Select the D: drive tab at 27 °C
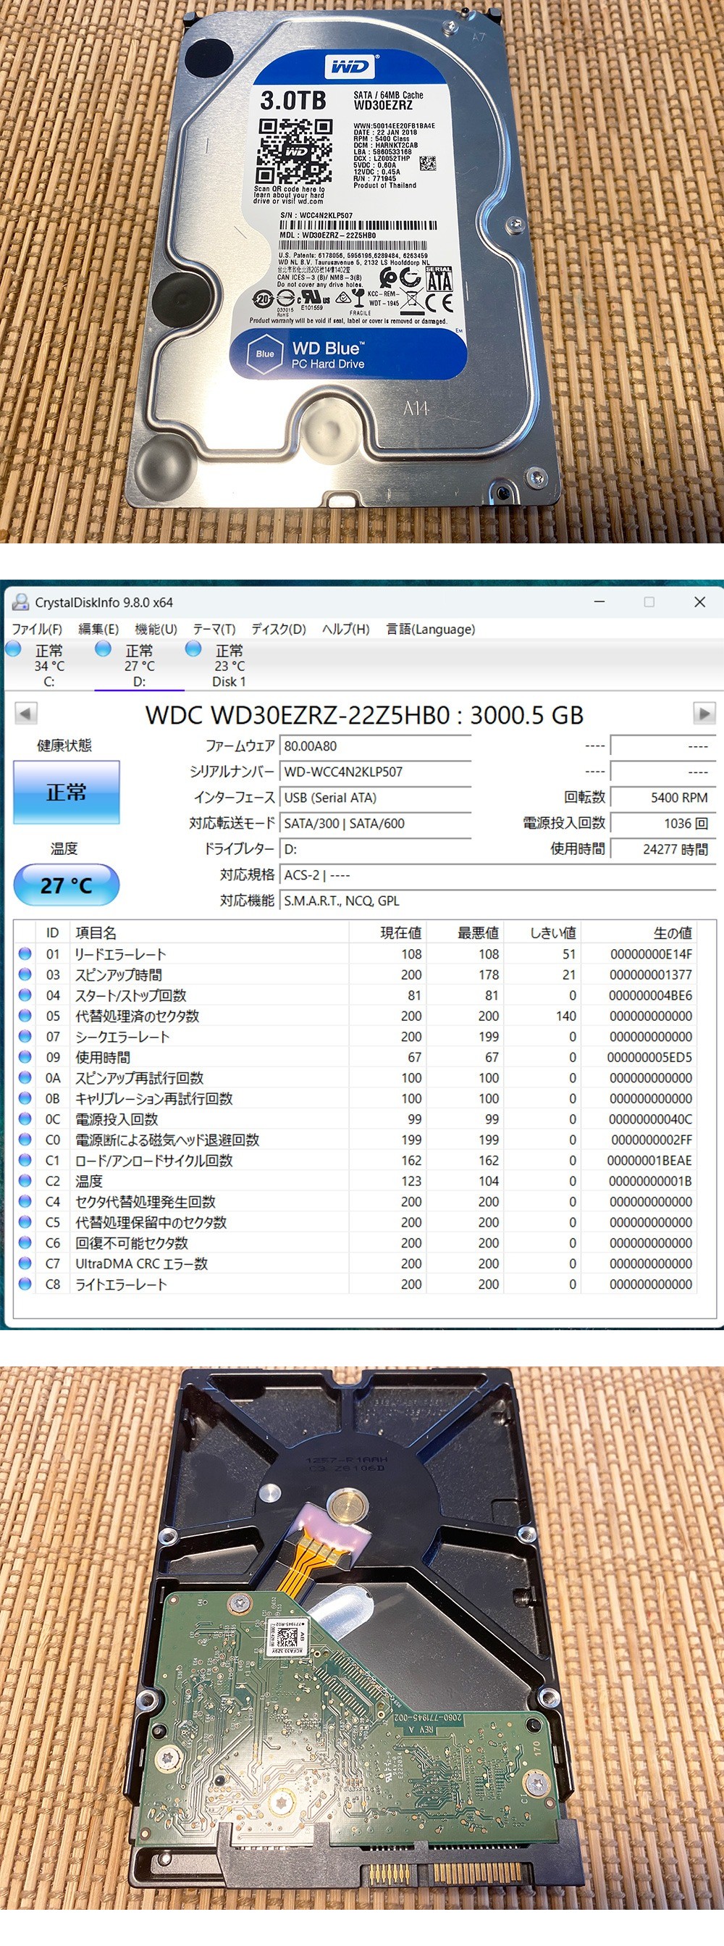Screen dimensions: 724x1946 tap(139, 666)
